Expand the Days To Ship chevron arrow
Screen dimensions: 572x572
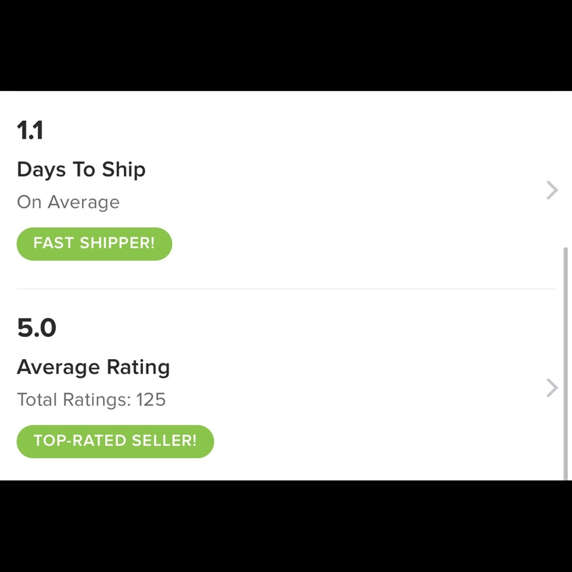pyautogui.click(x=551, y=190)
